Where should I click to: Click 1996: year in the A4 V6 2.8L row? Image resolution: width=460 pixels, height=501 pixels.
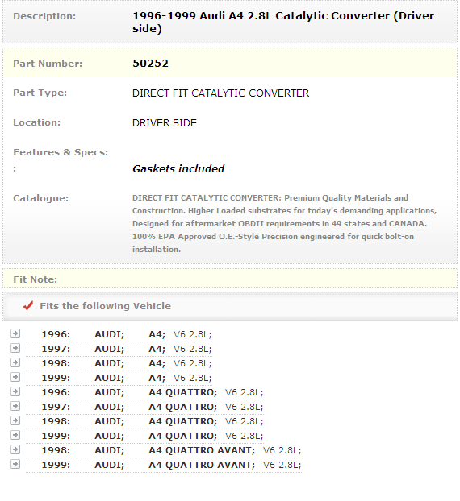coord(56,334)
